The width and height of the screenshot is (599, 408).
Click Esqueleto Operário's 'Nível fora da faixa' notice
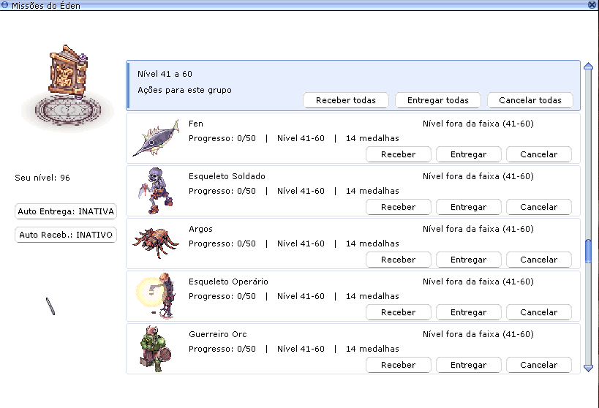(x=478, y=282)
